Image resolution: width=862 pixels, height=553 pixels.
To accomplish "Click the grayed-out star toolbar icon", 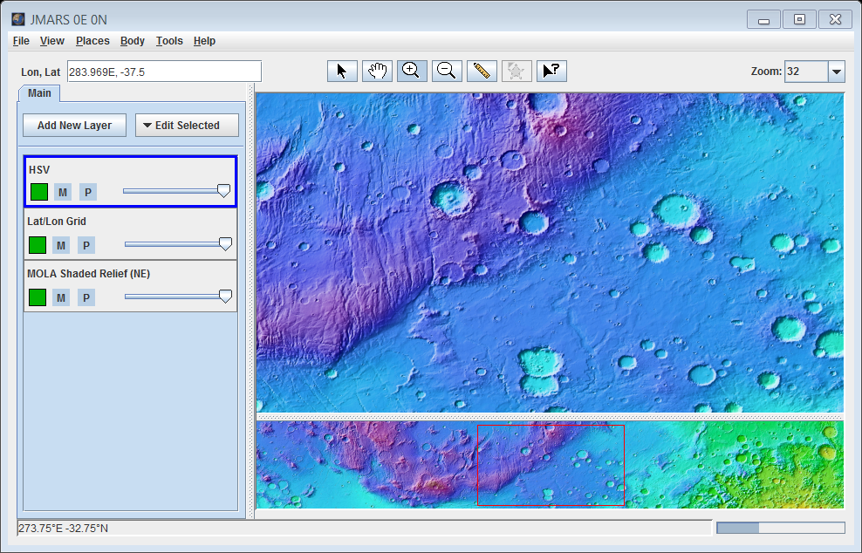I will (517, 72).
